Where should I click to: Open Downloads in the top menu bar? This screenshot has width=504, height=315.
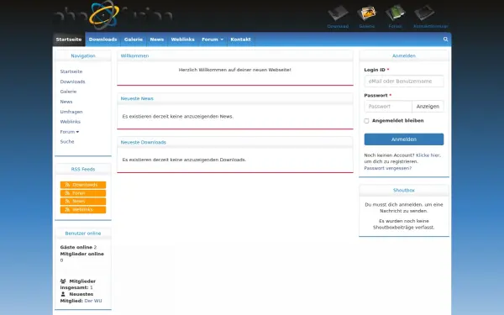click(x=102, y=39)
